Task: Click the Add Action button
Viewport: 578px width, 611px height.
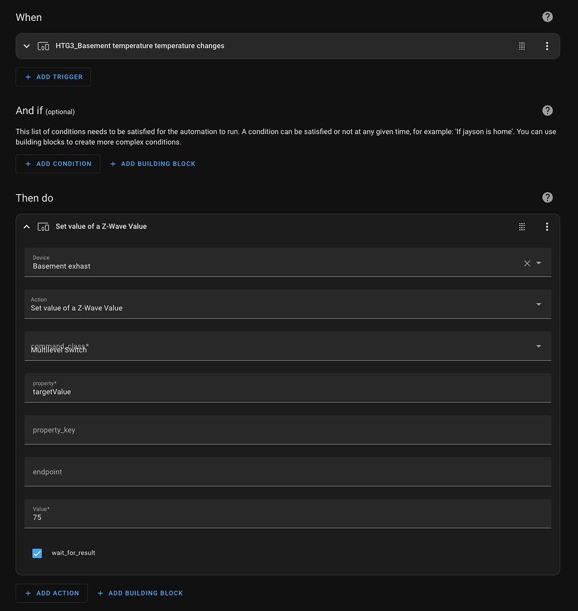Action: [x=52, y=593]
